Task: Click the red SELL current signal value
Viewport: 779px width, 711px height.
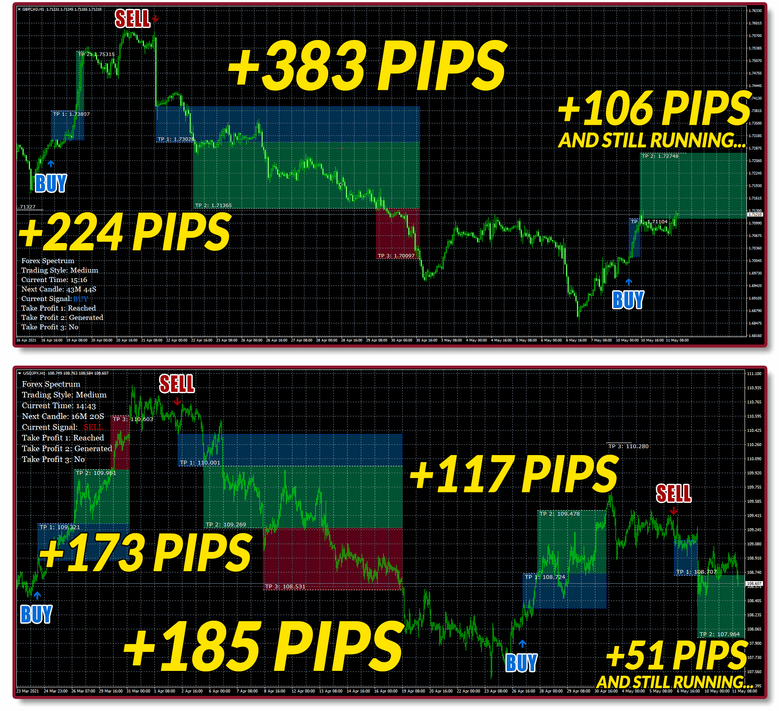Action: [x=93, y=427]
